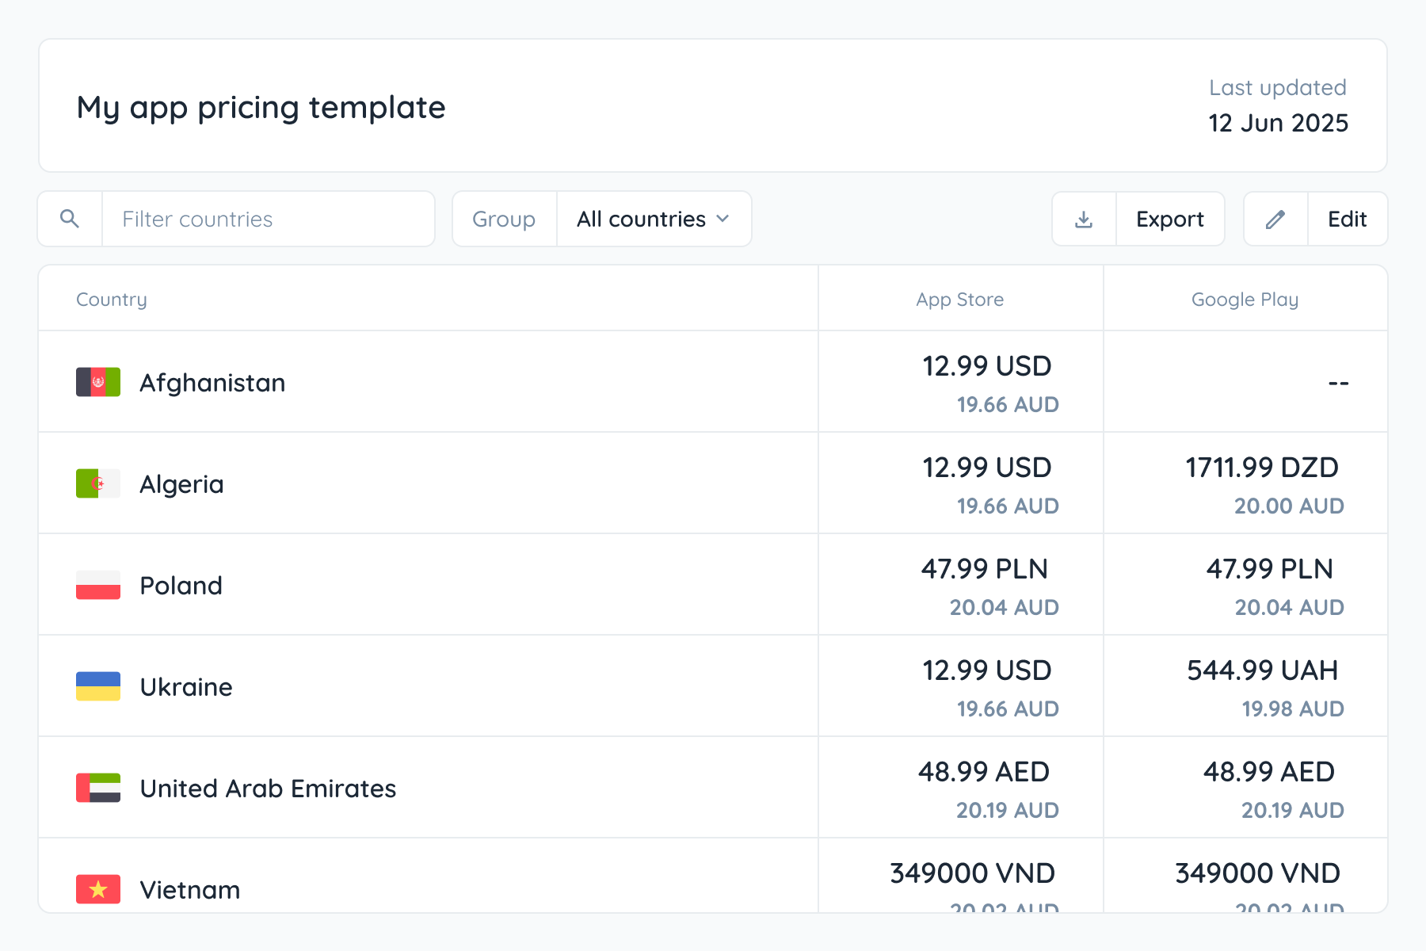Click the search magnifier icon
Screen dimensions: 1426x951
[x=70, y=219]
